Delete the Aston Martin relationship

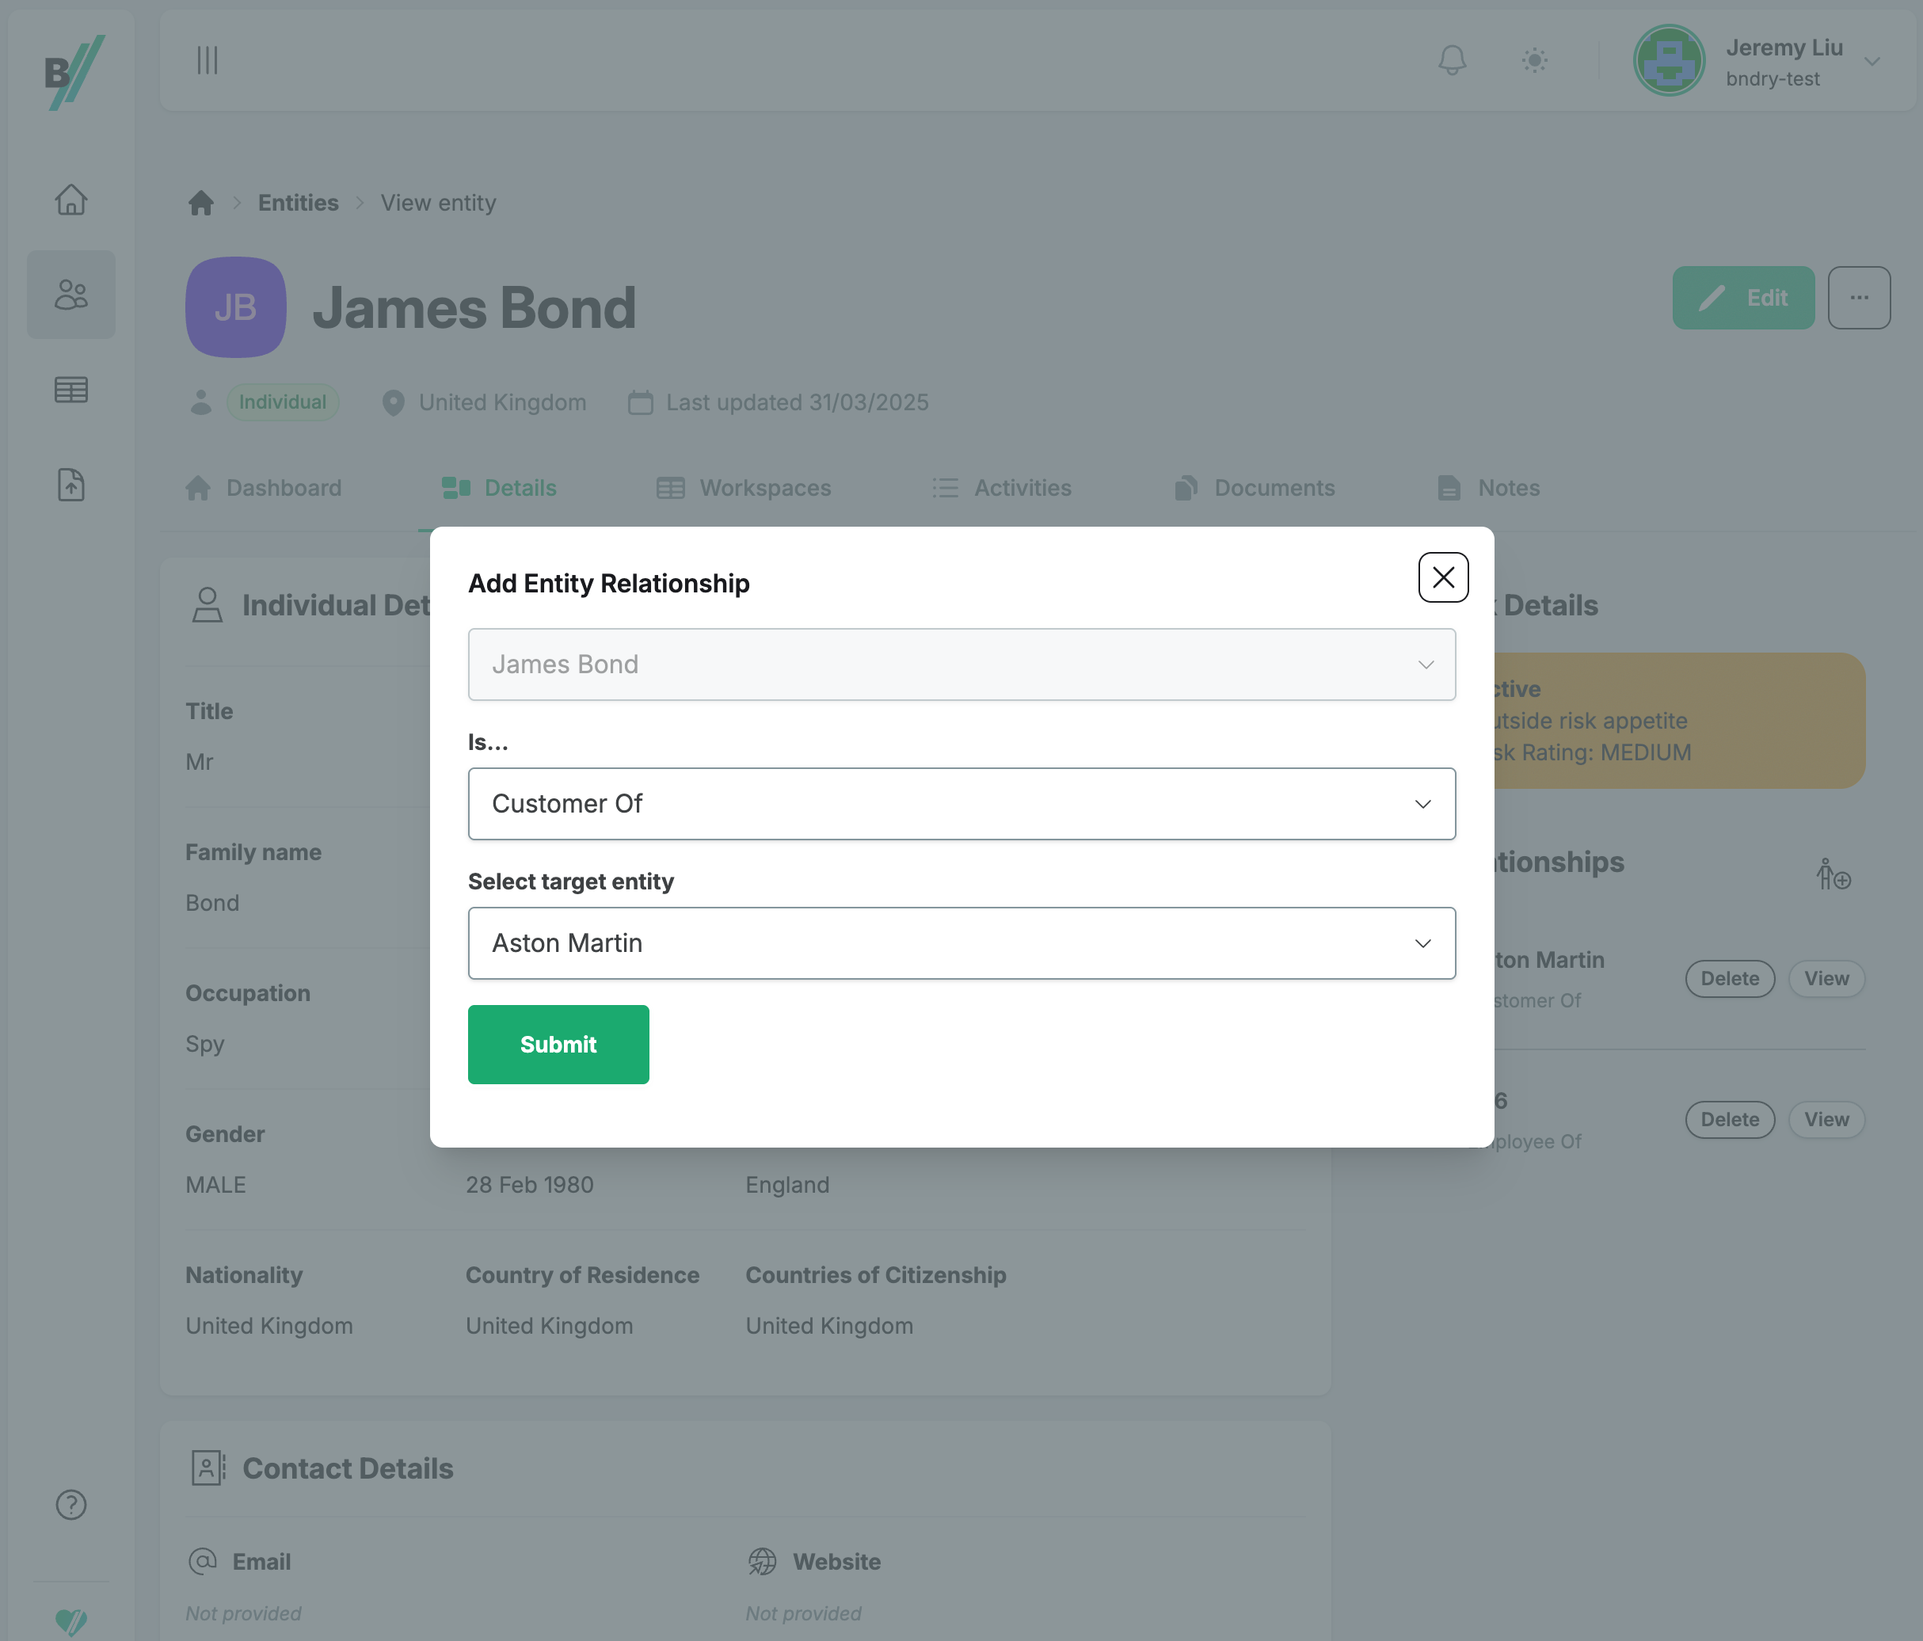(x=1730, y=978)
